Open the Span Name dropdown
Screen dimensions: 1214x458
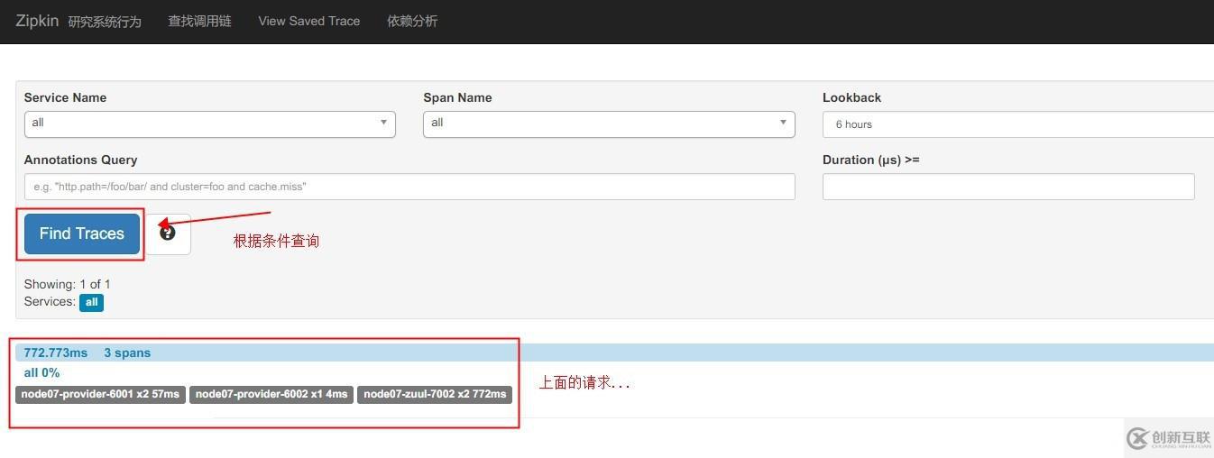click(x=609, y=124)
